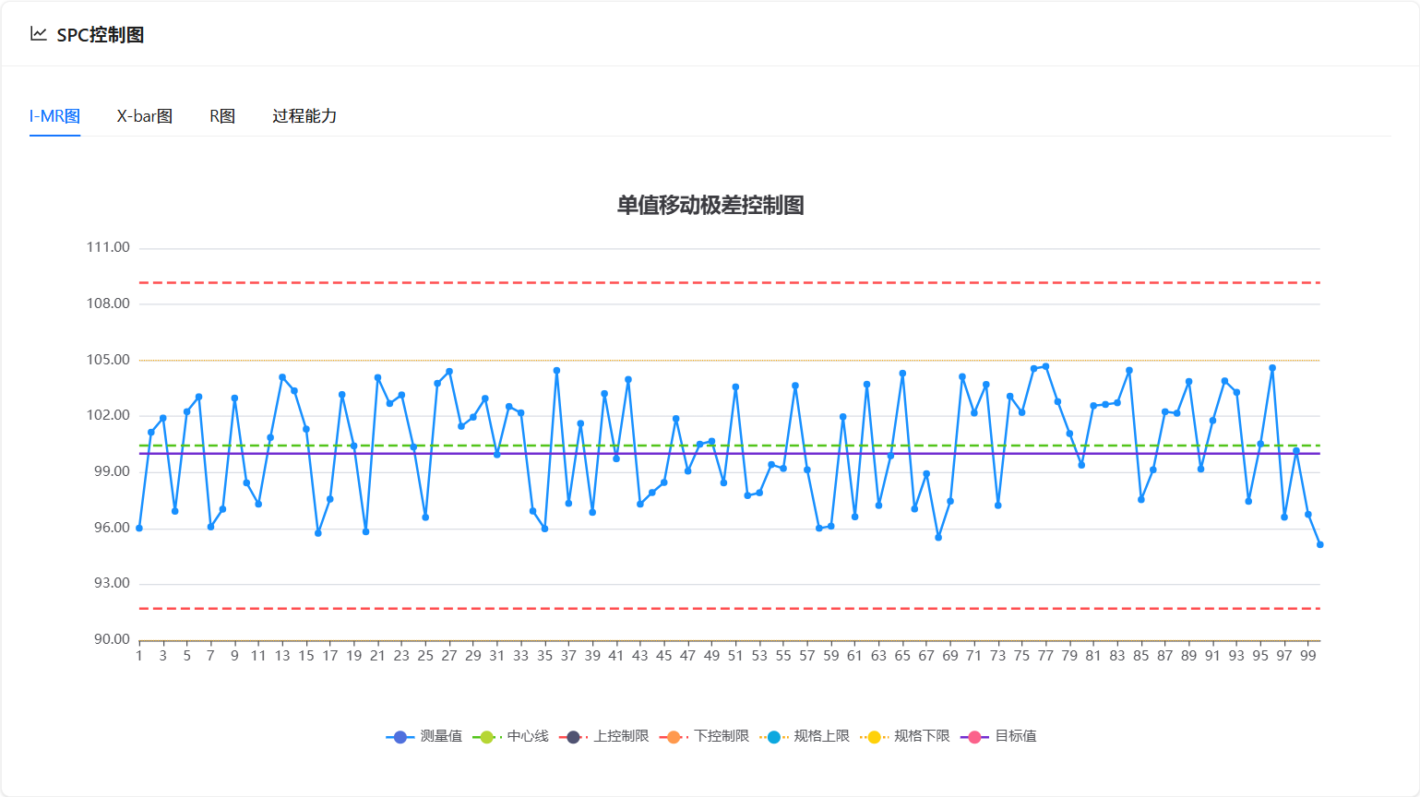Select the first data point at sample 1
1420x797 pixels.
(139, 529)
